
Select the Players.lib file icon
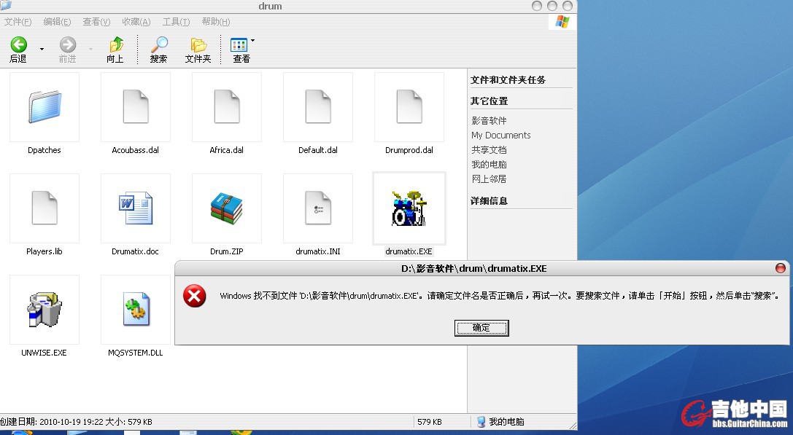click(45, 208)
